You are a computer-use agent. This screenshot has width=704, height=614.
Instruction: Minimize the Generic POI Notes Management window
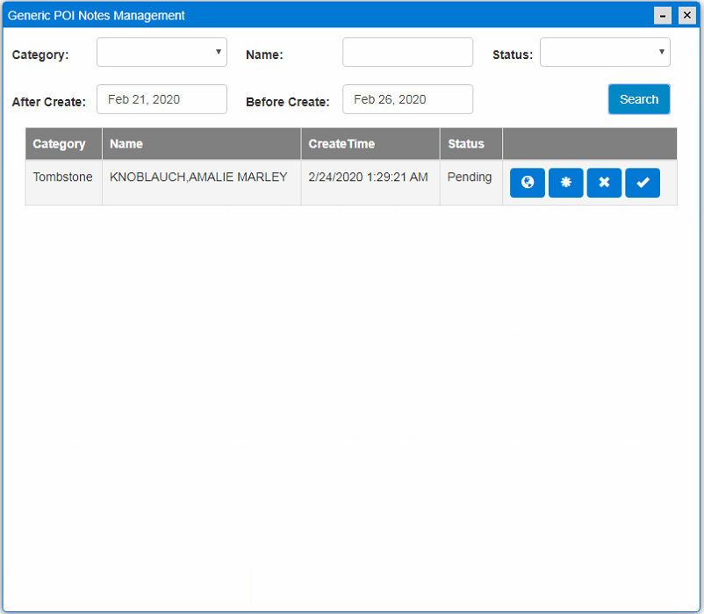(664, 16)
